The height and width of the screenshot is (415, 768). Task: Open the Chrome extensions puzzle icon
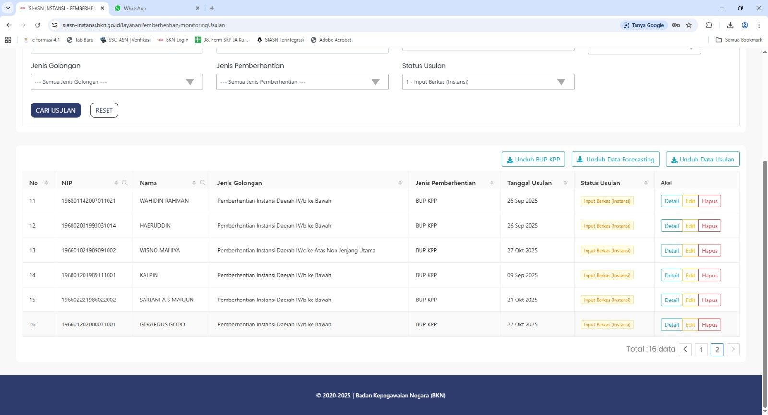click(709, 25)
